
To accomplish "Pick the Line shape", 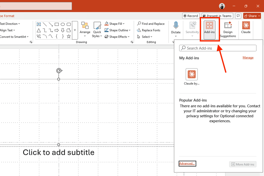I will click(45, 24).
